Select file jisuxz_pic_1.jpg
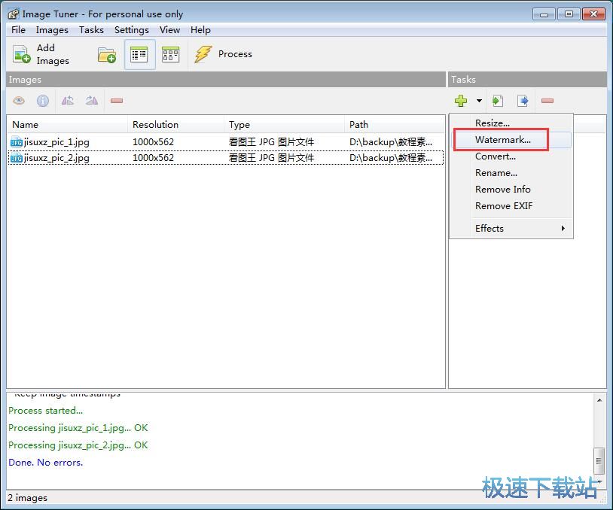613x510 pixels. 56,142
